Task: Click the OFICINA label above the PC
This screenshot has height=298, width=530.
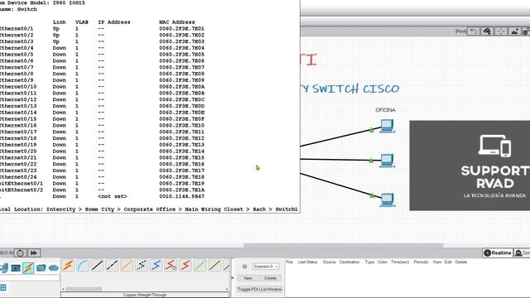Action: [385, 110]
